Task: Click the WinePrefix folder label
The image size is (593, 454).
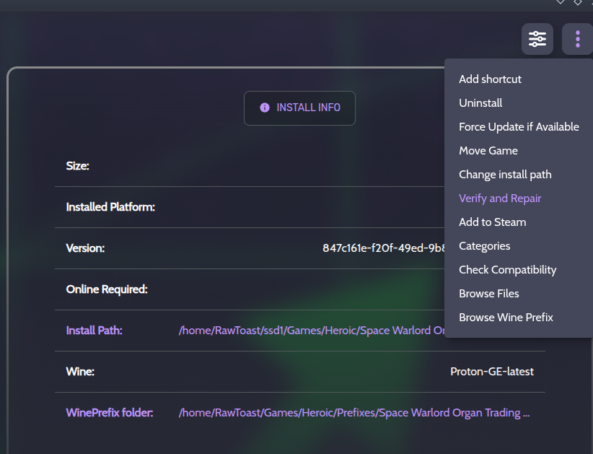Action: pos(110,413)
